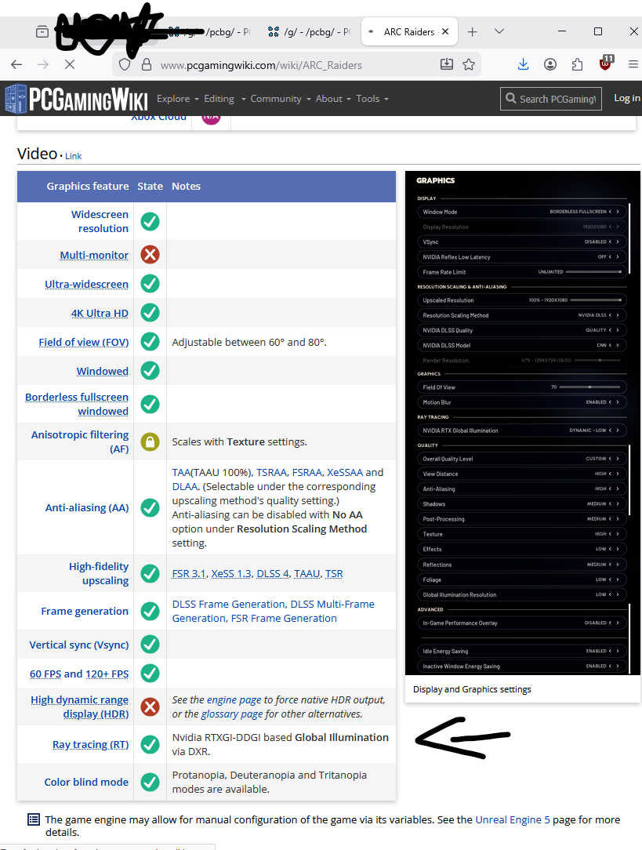Click the XeSS 1.3 link
This screenshot has width=642, height=850.
[231, 573]
